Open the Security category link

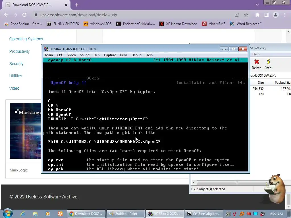pos(16,64)
